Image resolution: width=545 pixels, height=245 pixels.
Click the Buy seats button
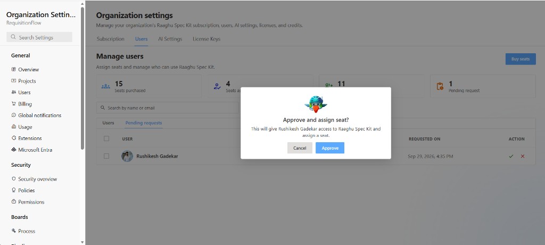pos(521,59)
